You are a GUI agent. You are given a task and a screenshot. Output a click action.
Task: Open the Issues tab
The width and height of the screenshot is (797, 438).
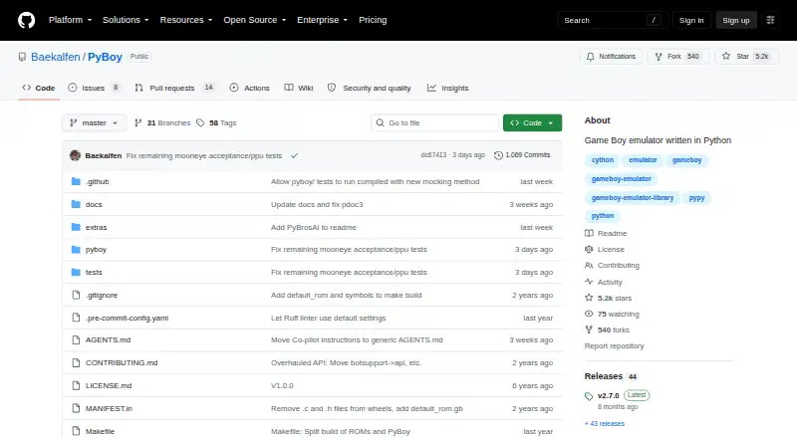(x=95, y=88)
